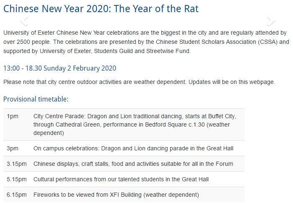Click the words Chinese Student Scholars Association
The height and width of the screenshot is (203, 293).
click(206, 42)
